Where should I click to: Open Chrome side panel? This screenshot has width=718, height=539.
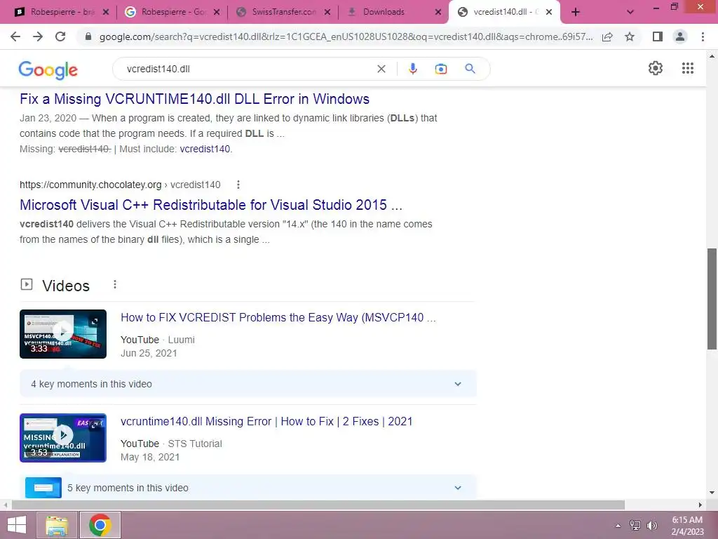click(x=658, y=36)
